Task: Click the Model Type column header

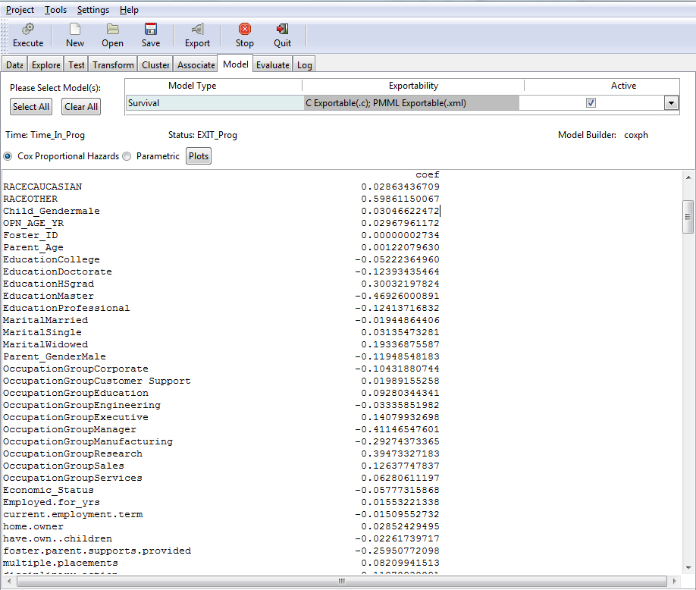Action: point(193,86)
